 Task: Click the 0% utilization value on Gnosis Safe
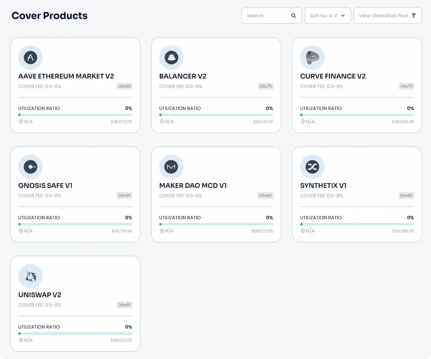[x=129, y=218]
